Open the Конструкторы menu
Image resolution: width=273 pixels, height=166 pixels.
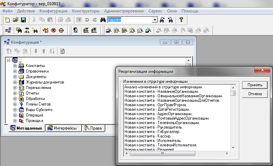(x=86, y=11)
